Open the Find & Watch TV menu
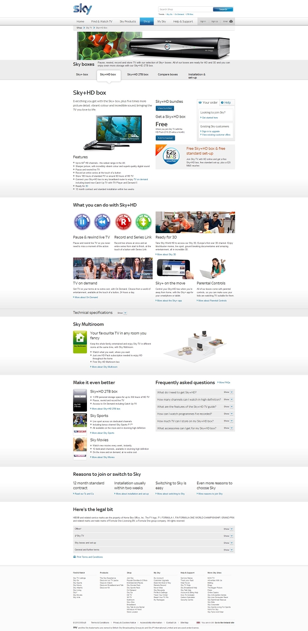The height and width of the screenshot is (631, 308). coord(101,21)
